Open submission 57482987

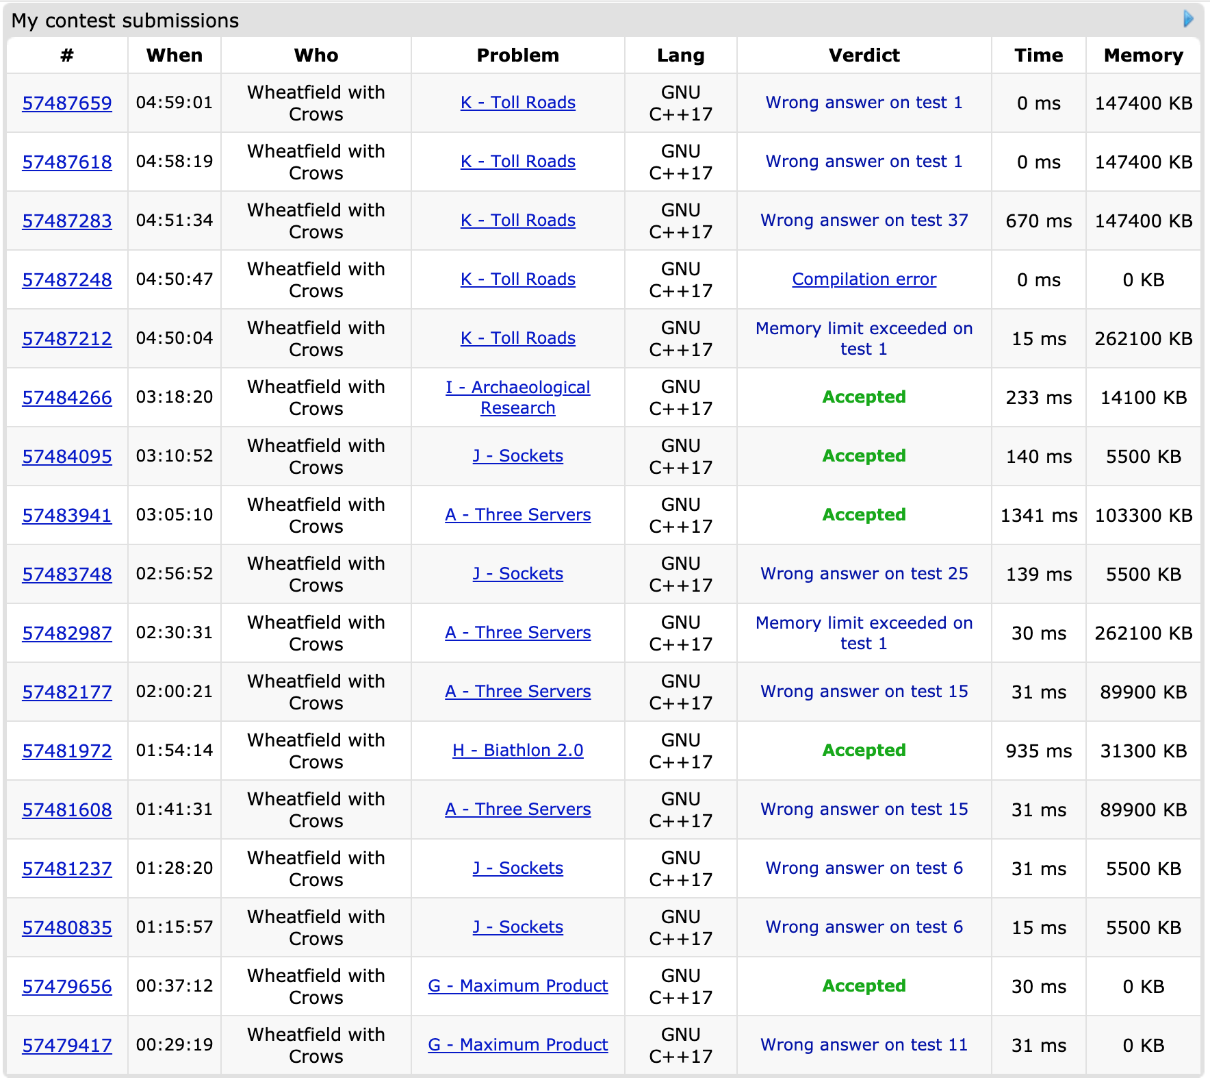(x=67, y=633)
